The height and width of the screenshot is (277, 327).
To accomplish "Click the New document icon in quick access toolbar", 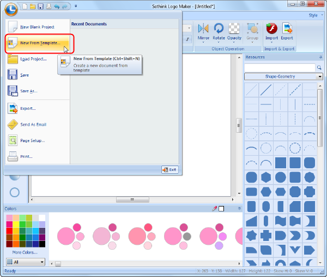I will click(25, 6).
